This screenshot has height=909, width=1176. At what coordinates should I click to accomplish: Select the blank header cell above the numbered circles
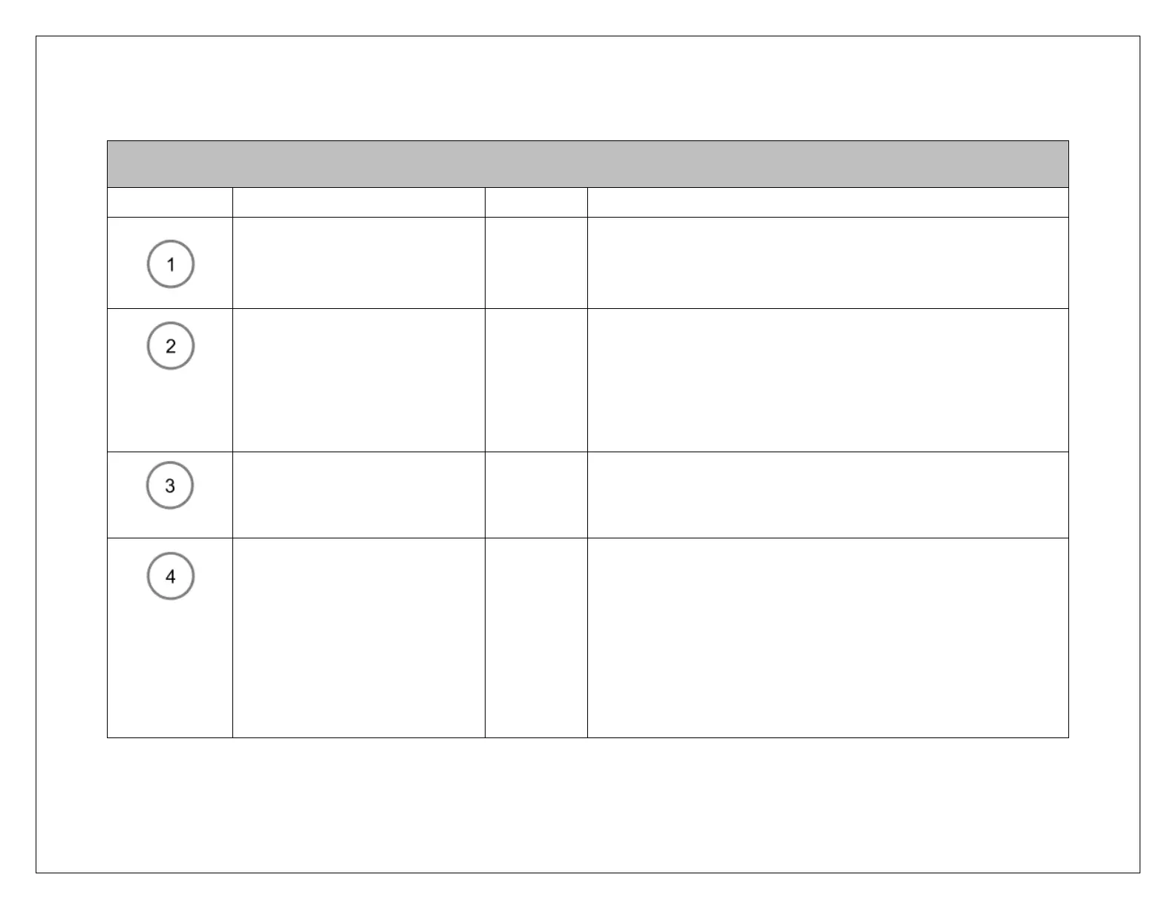click(170, 202)
